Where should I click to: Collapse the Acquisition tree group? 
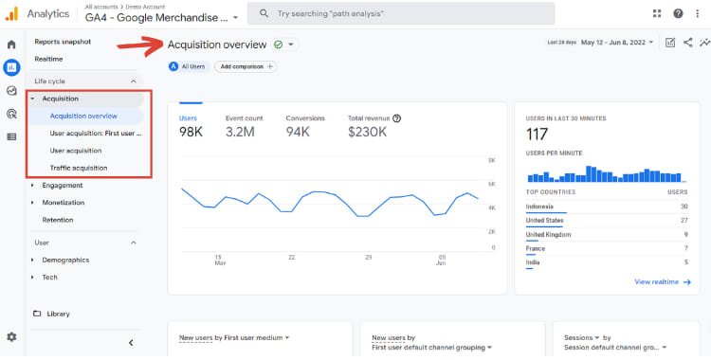(x=32, y=99)
